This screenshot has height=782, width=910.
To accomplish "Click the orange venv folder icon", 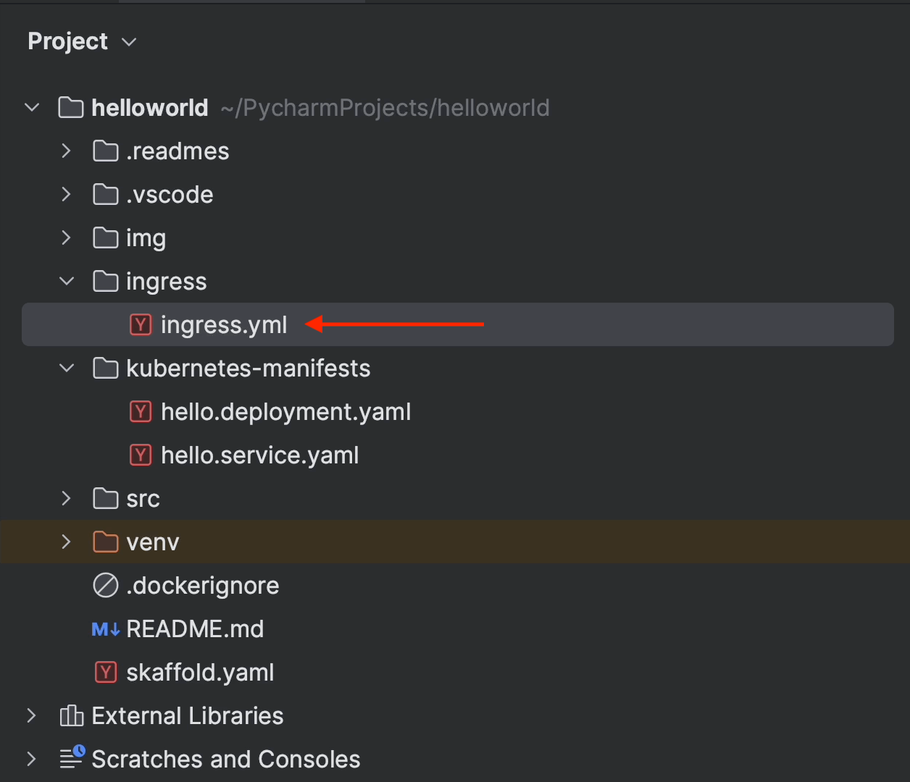I will pos(106,542).
